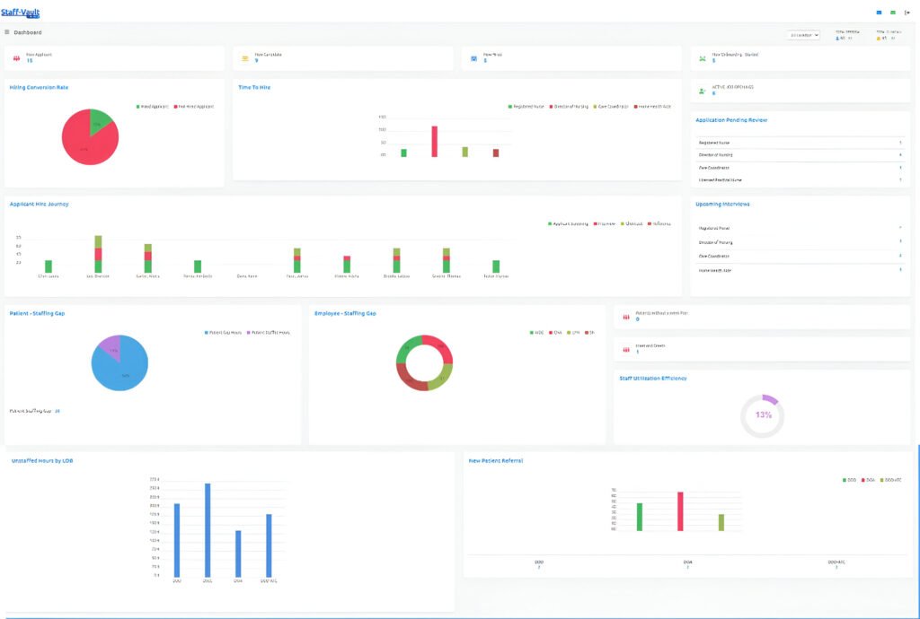Click the green message icon in header
Screen dimensions: 920x619
point(892,13)
